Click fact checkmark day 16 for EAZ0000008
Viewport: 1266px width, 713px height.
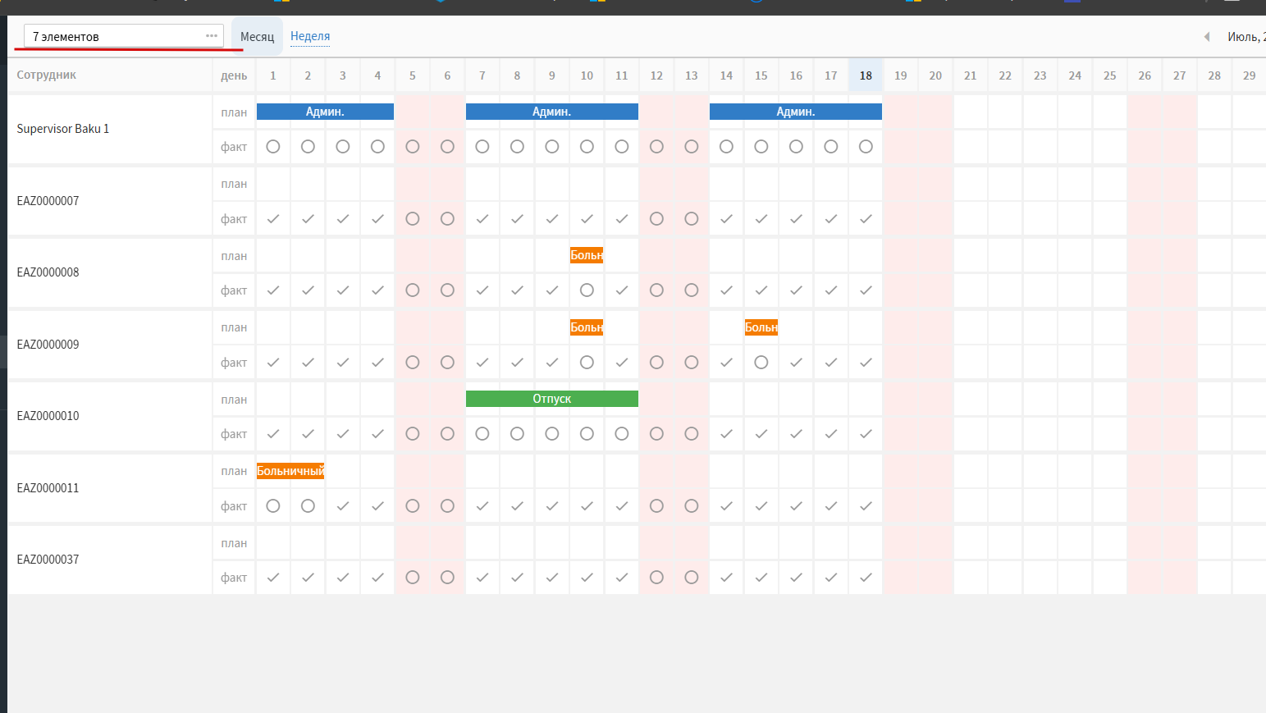click(796, 290)
